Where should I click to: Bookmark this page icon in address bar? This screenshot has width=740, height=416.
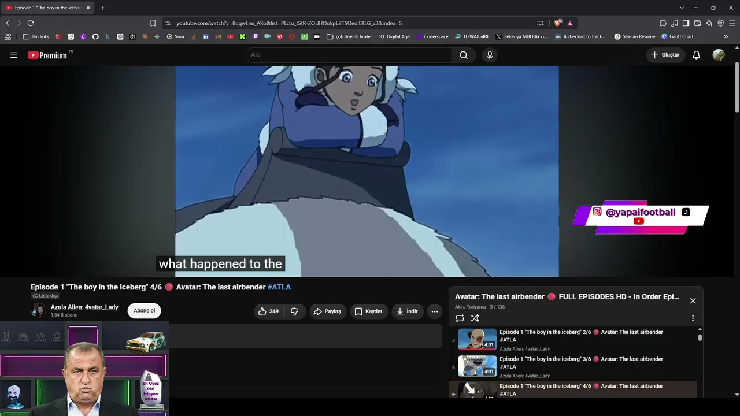pyautogui.click(x=153, y=23)
